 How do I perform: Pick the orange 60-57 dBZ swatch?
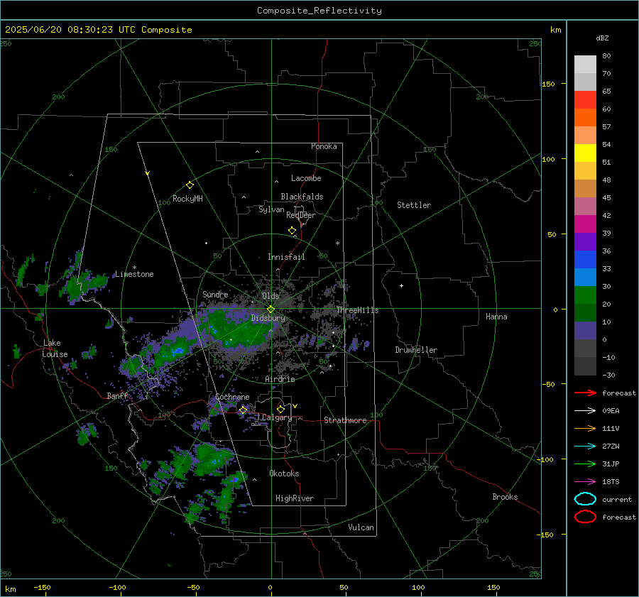585,118
